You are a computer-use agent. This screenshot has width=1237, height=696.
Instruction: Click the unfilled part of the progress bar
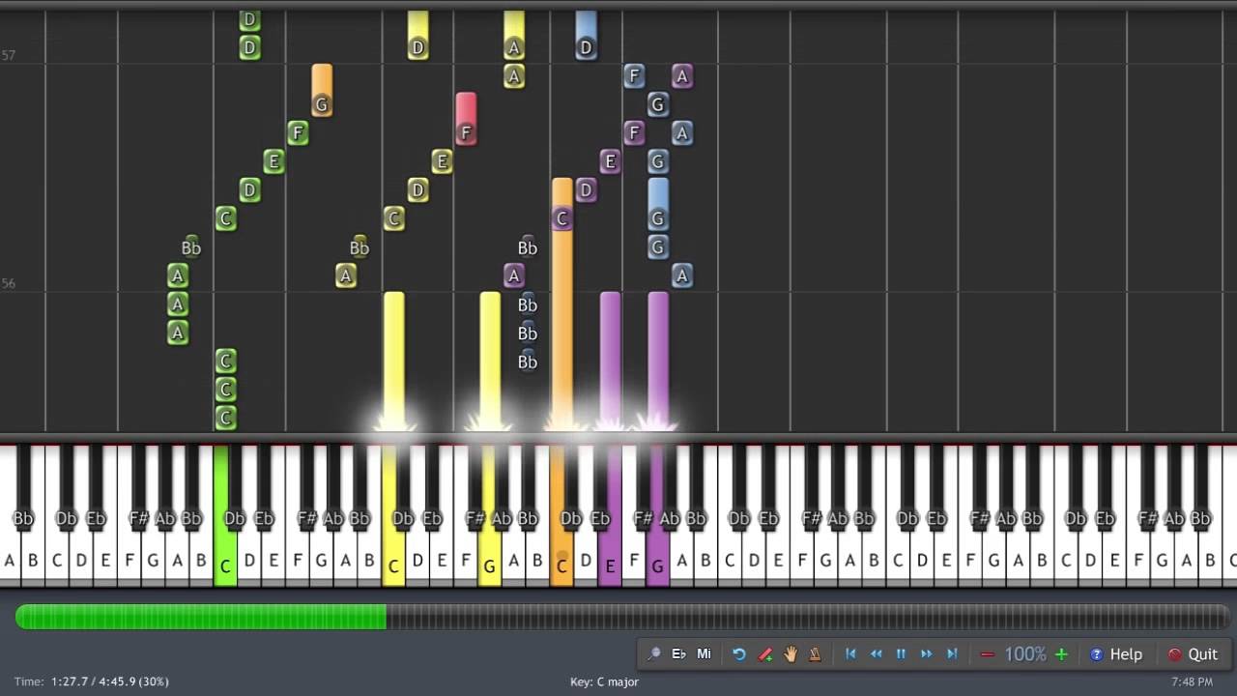pyautogui.click(x=808, y=617)
